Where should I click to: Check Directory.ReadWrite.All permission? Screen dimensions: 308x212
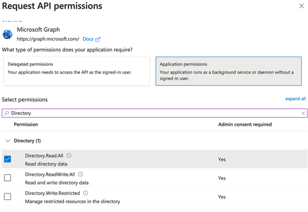click(7, 178)
